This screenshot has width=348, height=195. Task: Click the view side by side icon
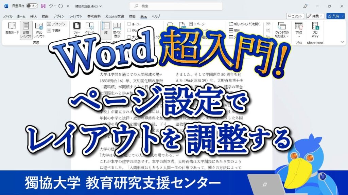click(268, 24)
